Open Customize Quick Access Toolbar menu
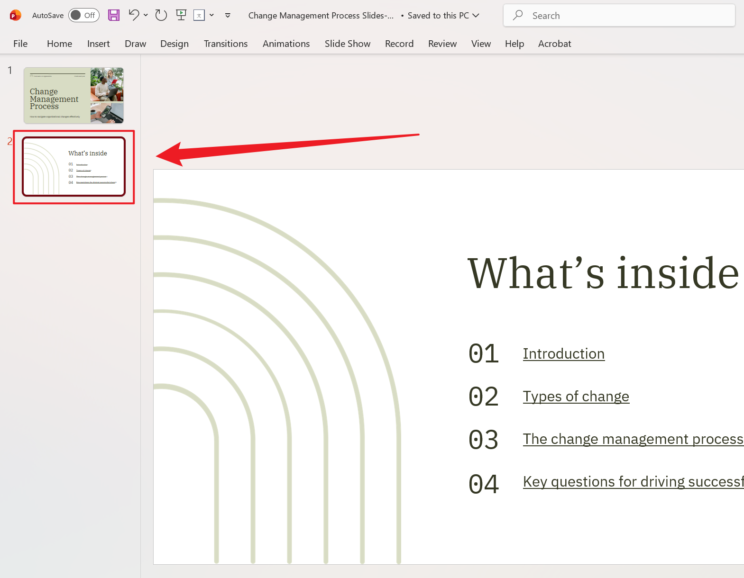The width and height of the screenshot is (744, 578). click(x=228, y=15)
